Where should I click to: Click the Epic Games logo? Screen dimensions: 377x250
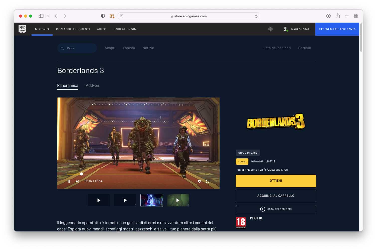pyautogui.click(x=22, y=29)
